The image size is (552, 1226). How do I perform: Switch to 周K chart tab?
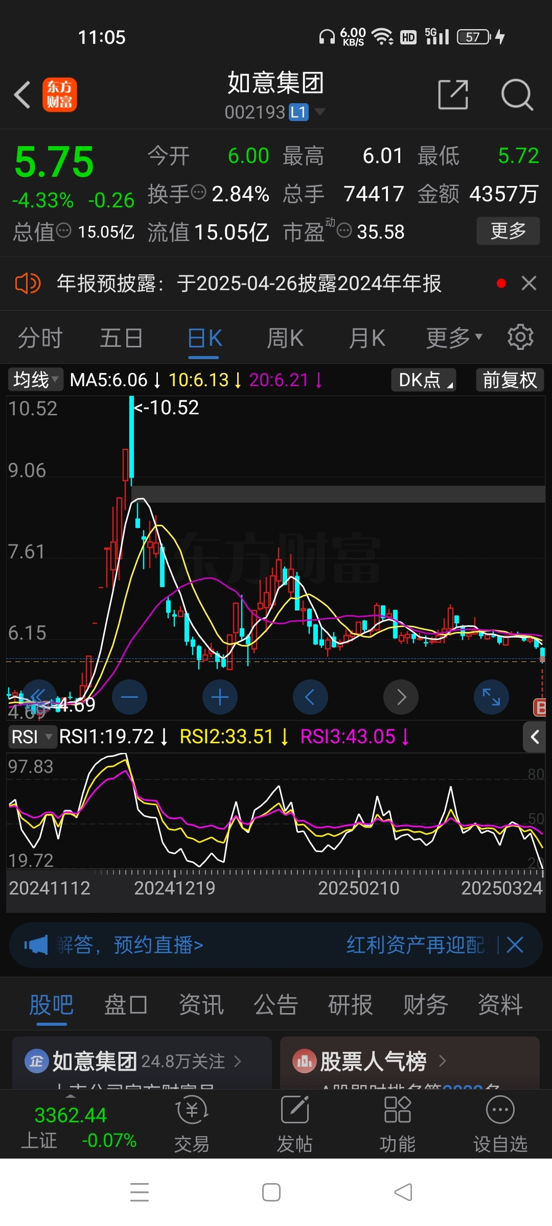pyautogui.click(x=285, y=338)
